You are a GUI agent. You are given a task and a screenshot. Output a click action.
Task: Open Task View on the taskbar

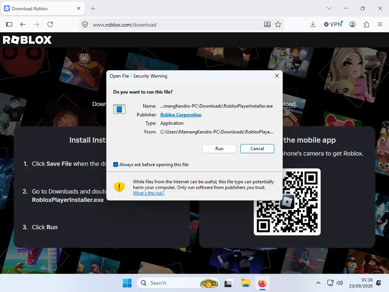pyautogui.click(x=228, y=283)
